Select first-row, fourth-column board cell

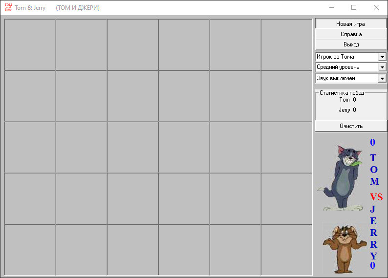click(x=184, y=45)
